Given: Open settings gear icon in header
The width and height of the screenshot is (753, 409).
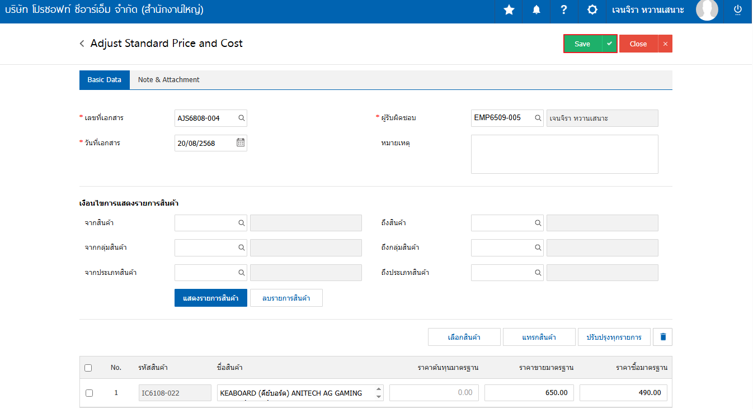Looking at the screenshot, I should [592, 10].
